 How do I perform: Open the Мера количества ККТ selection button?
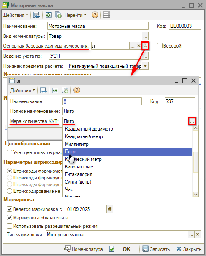tap(192, 121)
